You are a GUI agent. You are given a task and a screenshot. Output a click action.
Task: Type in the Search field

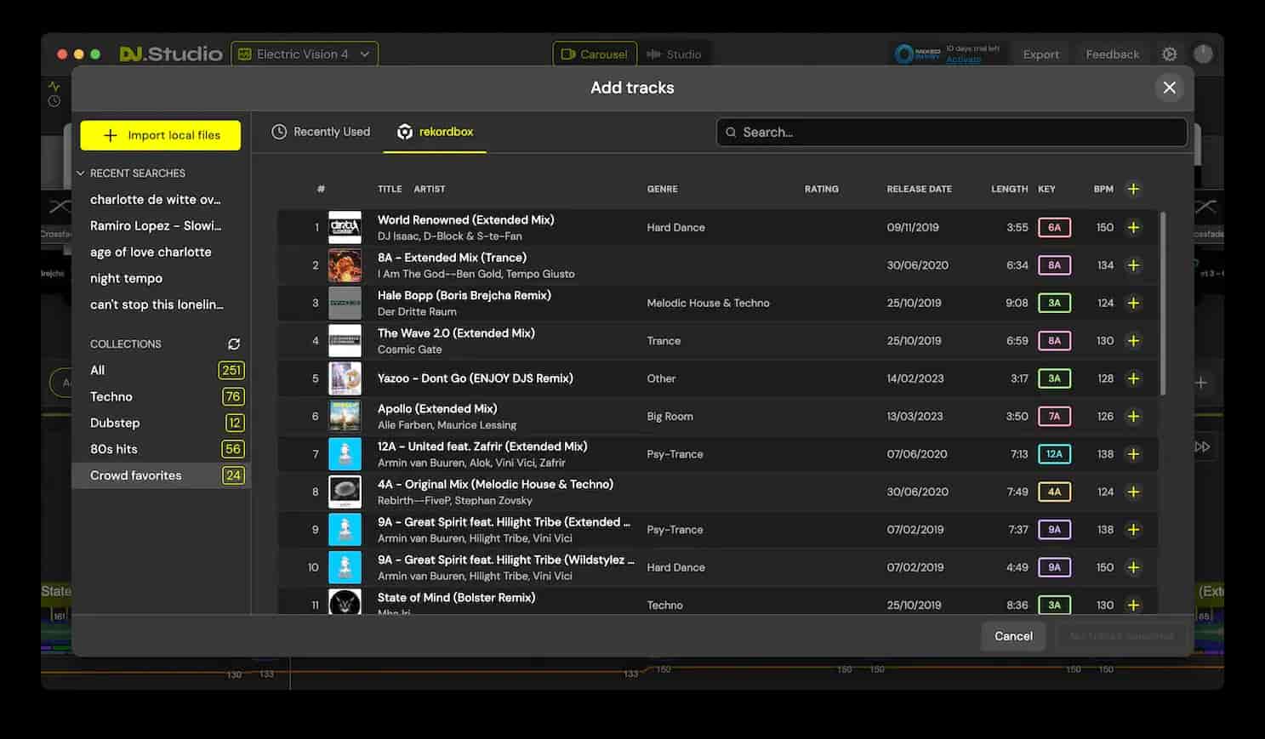point(951,132)
